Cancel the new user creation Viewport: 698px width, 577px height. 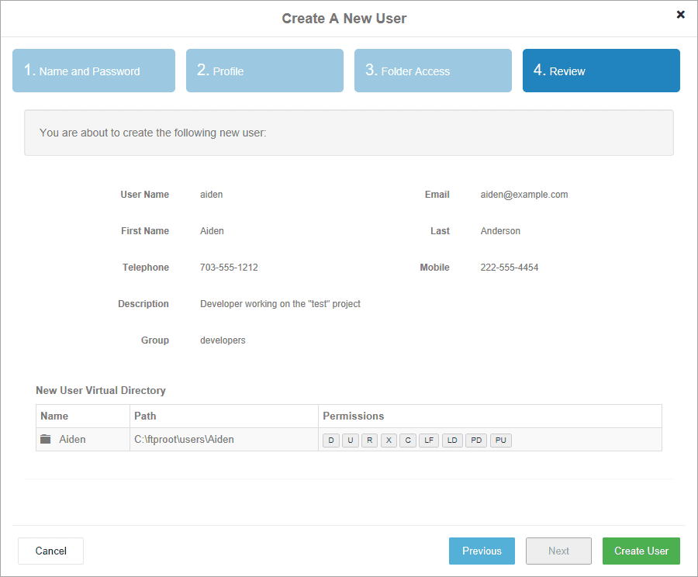click(50, 551)
